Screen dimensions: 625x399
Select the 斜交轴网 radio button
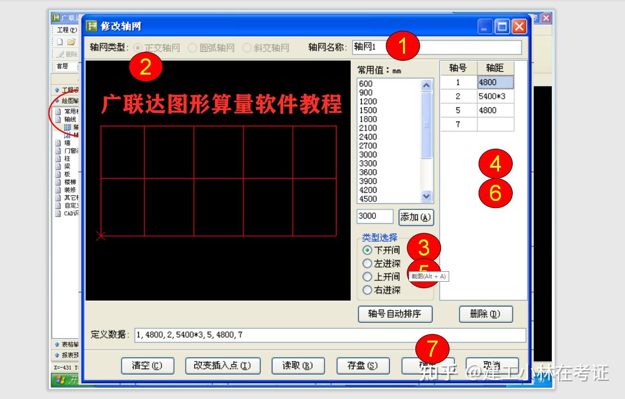[247, 48]
